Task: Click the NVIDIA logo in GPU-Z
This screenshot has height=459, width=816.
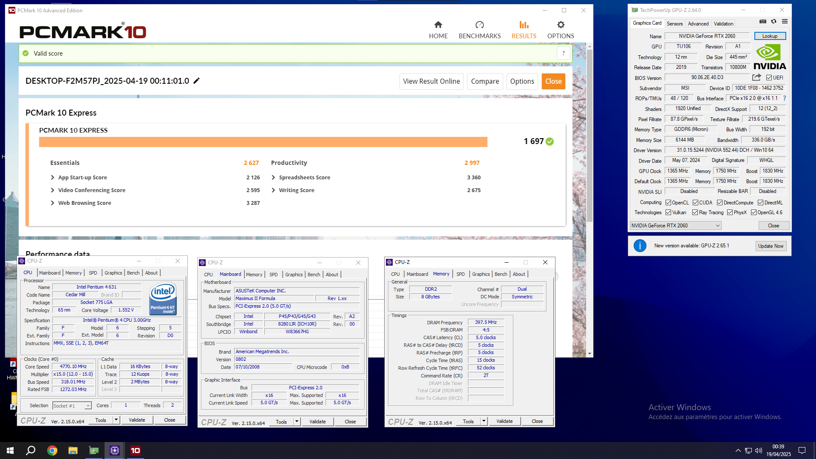Action: coord(770,57)
